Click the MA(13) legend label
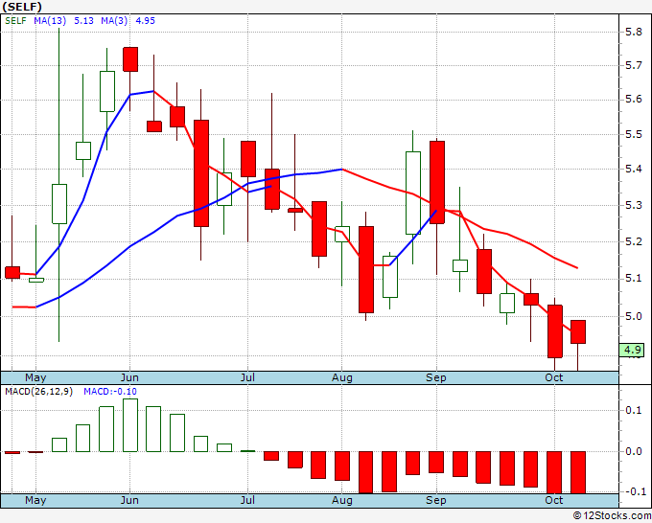Image resolution: width=652 pixels, height=523 pixels. pos(50,21)
